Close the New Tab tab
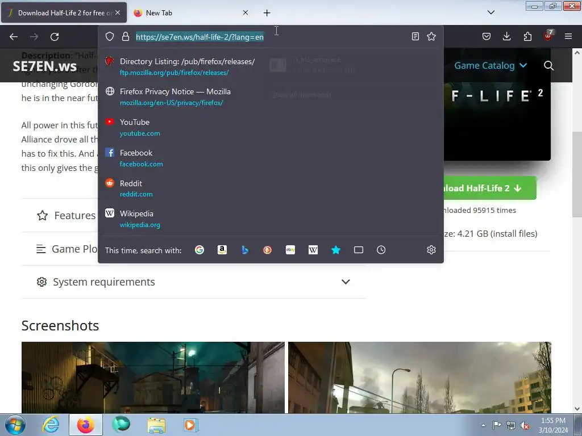Viewport: 582px width, 436px height. click(x=246, y=12)
